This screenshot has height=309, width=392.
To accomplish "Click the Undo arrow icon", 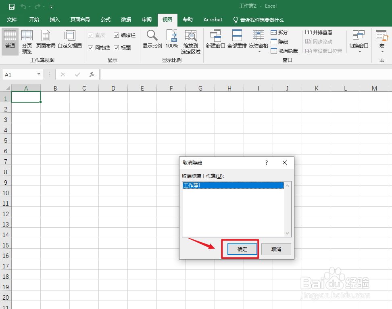I will (x=23, y=7).
